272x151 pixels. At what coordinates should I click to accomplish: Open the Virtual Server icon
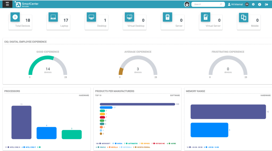(x=206, y=17)
